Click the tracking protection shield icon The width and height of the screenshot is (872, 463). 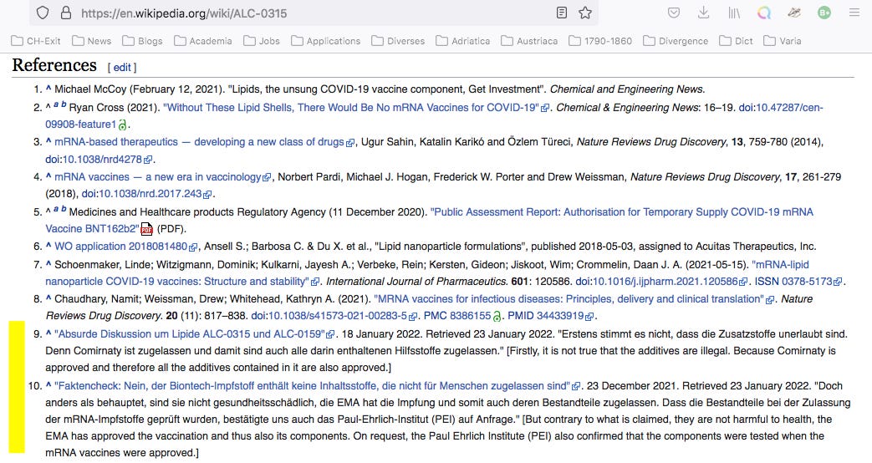point(43,13)
